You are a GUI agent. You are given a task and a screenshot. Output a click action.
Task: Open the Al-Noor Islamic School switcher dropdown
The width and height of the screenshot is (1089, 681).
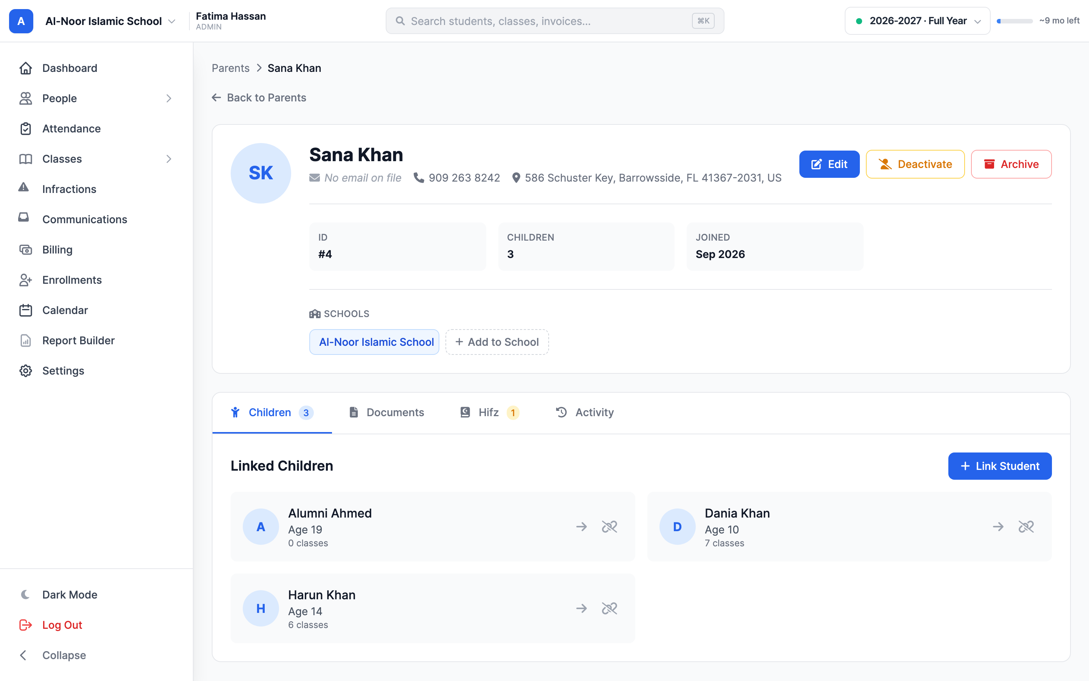pyautogui.click(x=110, y=21)
